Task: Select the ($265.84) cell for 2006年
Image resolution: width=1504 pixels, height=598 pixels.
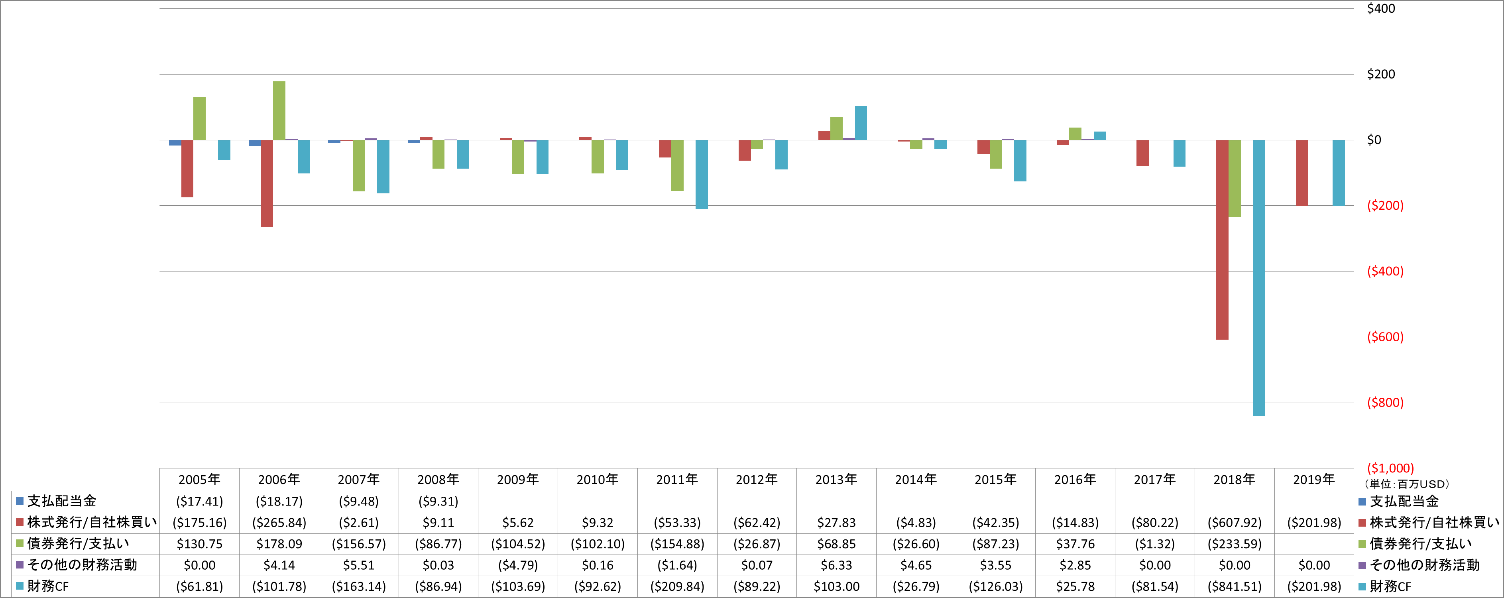Action: (x=279, y=523)
